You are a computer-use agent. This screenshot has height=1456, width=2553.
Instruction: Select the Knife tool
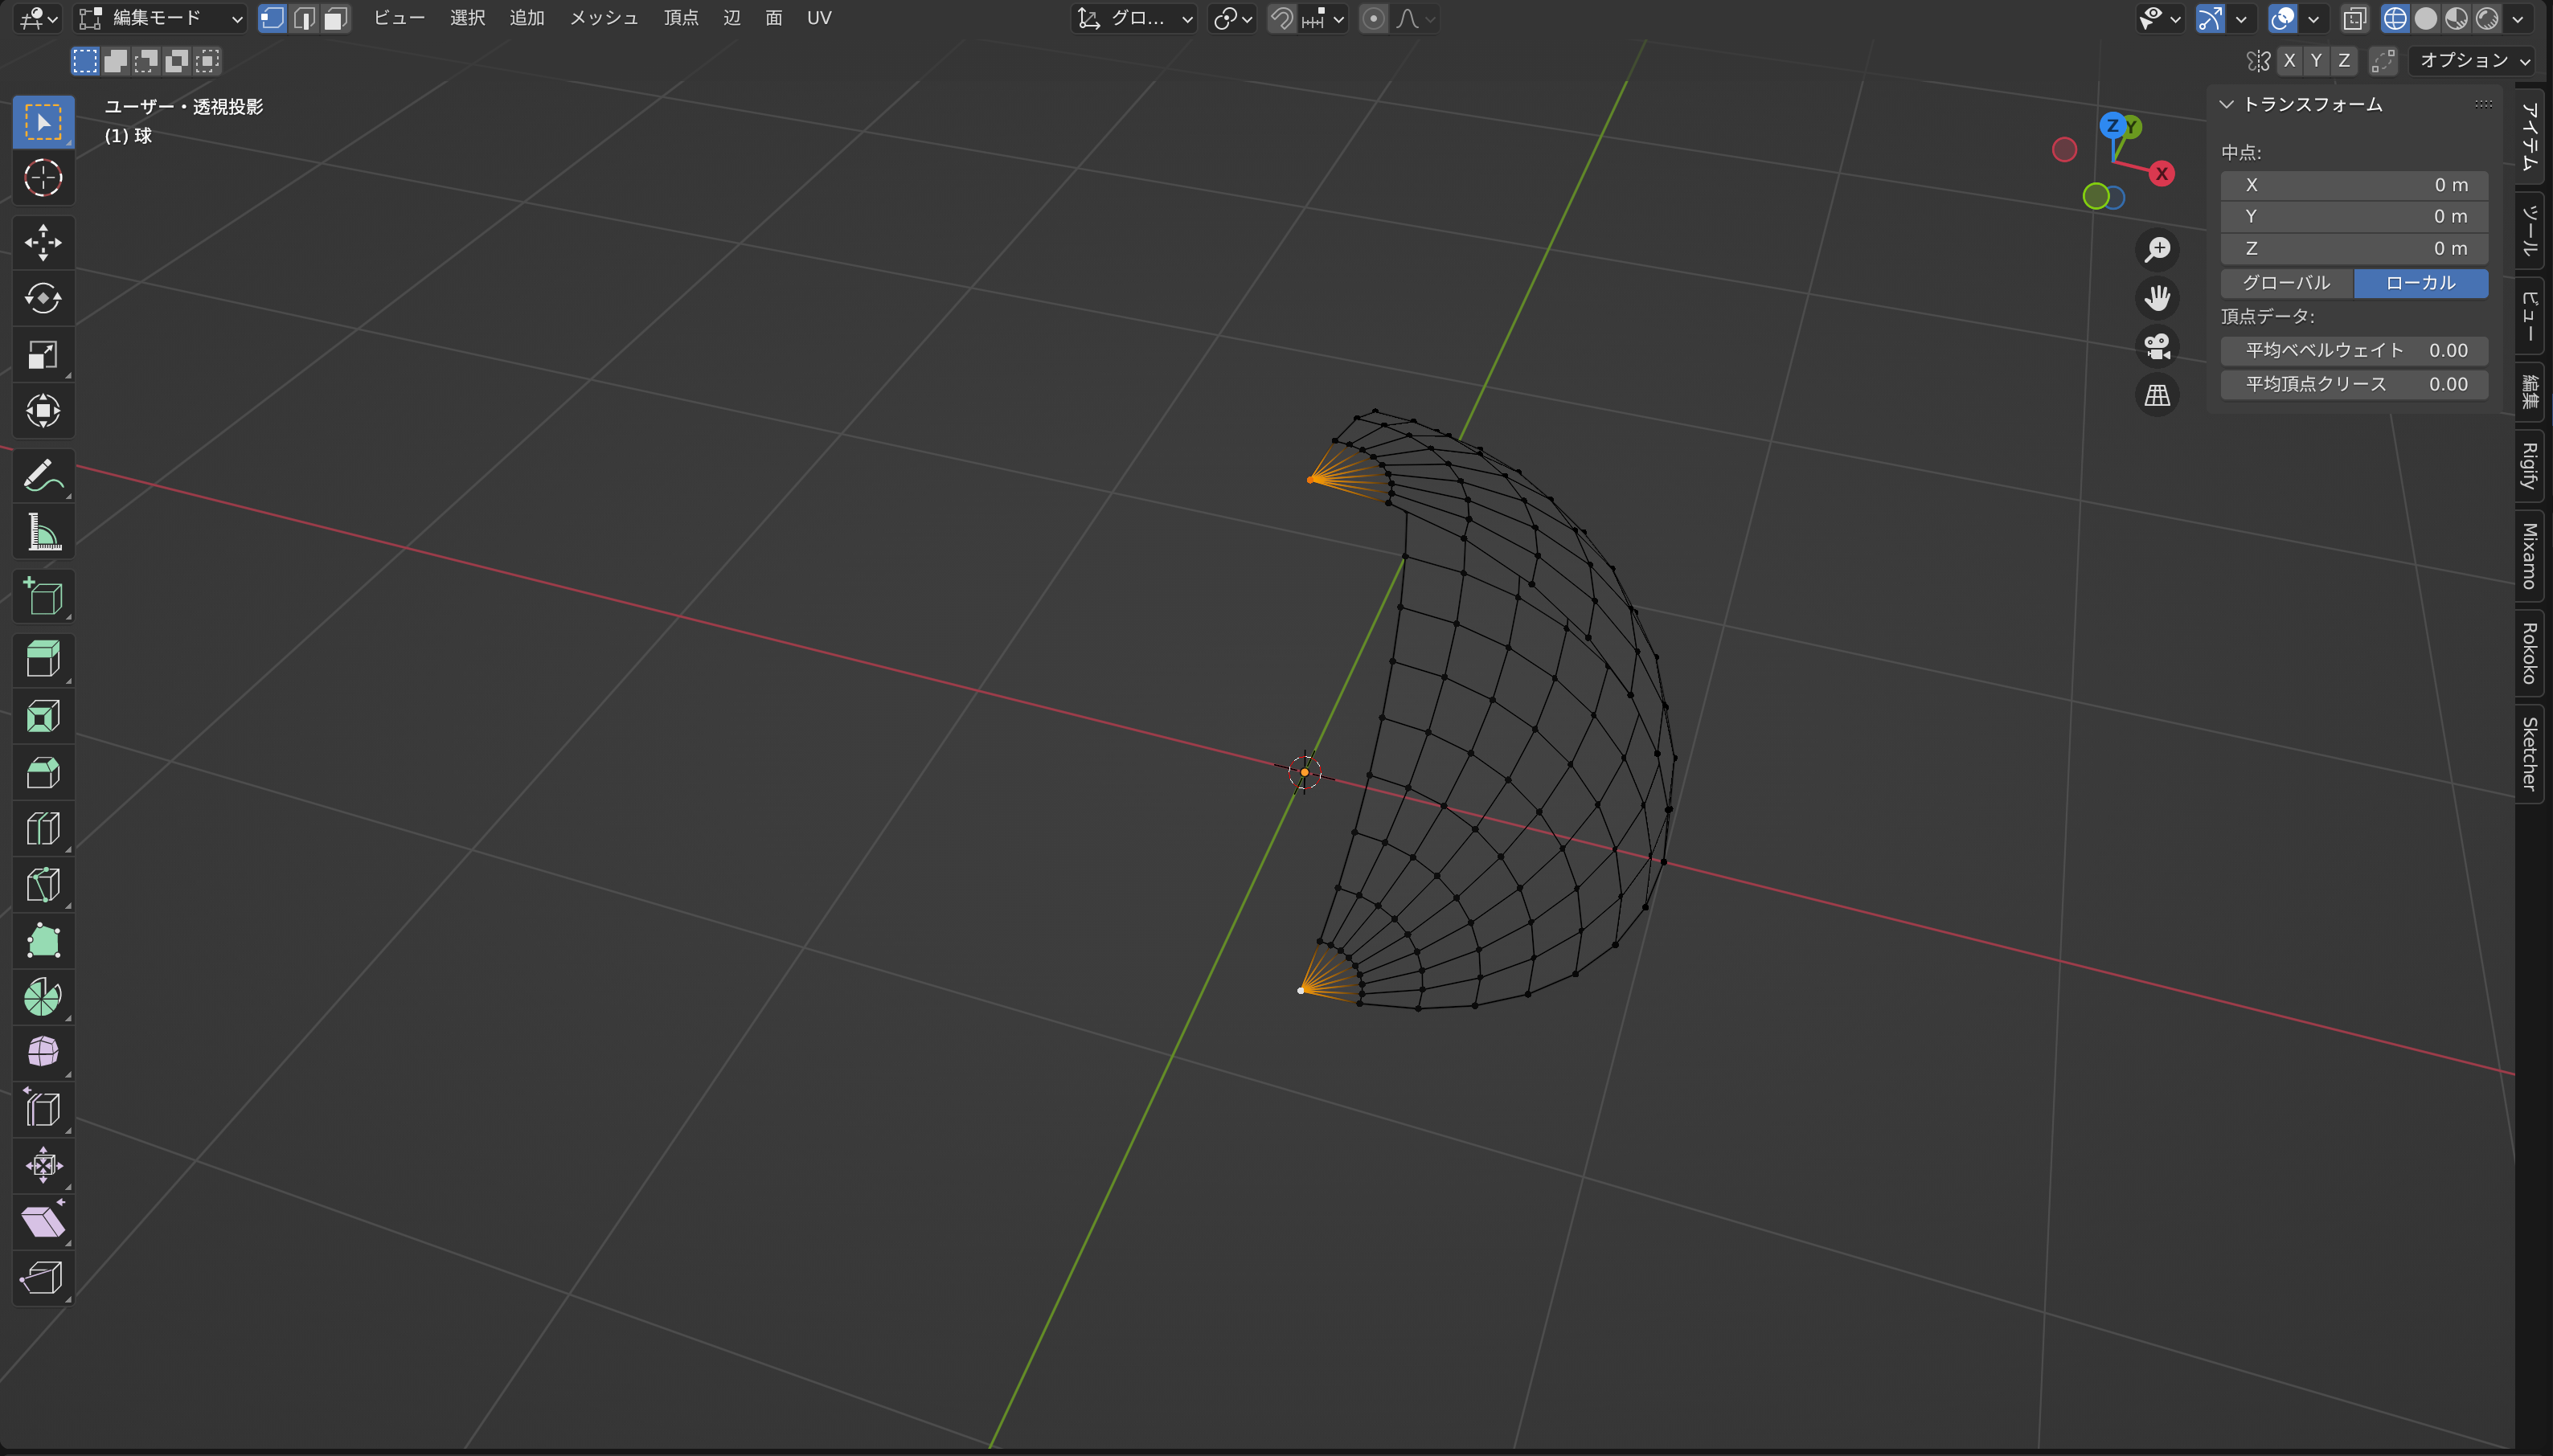pos(43,884)
